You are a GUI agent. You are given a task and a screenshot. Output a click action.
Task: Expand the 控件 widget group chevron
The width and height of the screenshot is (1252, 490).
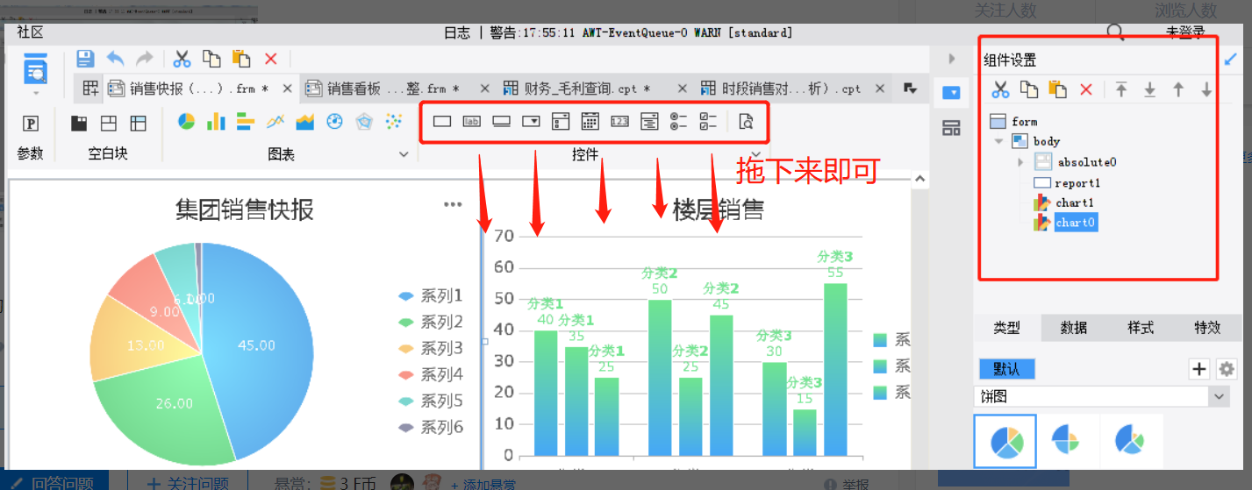point(755,154)
